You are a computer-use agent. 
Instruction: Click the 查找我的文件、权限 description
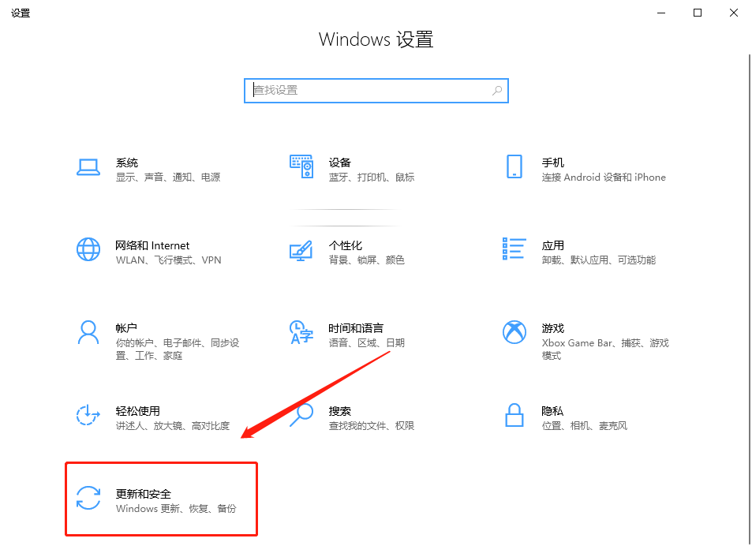371,426
